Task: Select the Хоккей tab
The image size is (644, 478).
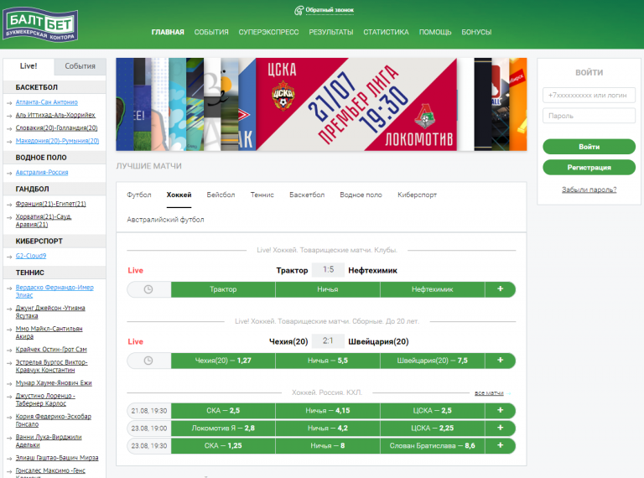Action: (x=179, y=195)
